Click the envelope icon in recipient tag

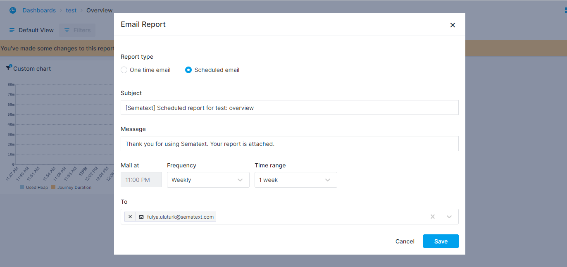(x=141, y=217)
